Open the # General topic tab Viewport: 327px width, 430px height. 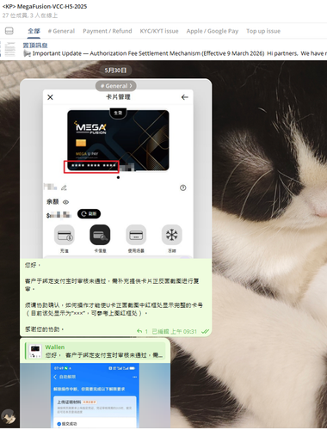point(61,31)
